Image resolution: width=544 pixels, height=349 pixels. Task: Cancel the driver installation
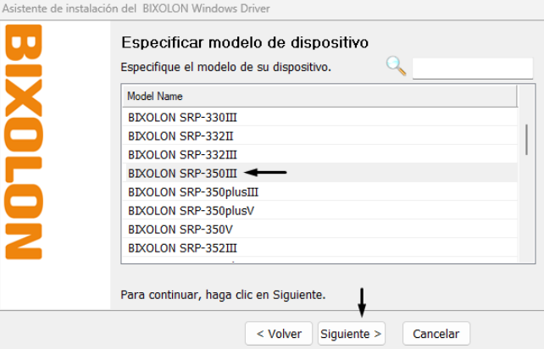pos(436,334)
